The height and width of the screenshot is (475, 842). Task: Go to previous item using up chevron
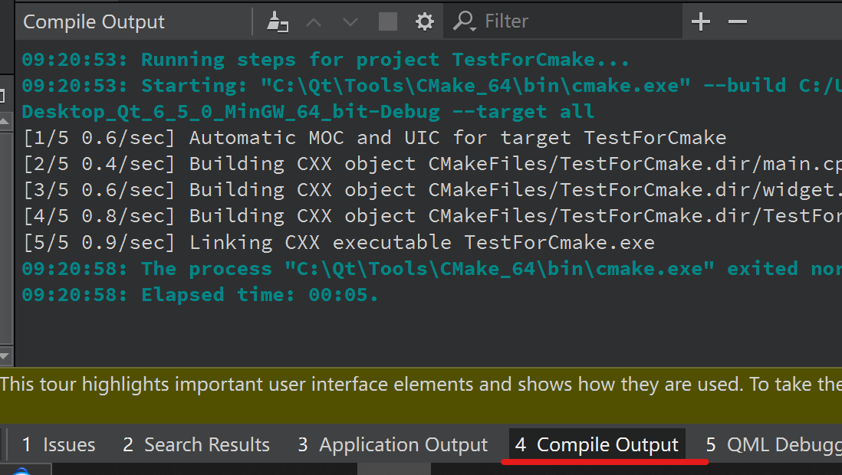click(314, 21)
